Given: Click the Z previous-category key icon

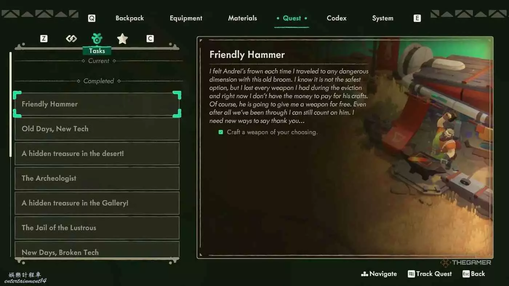Looking at the screenshot, I should pos(44,39).
